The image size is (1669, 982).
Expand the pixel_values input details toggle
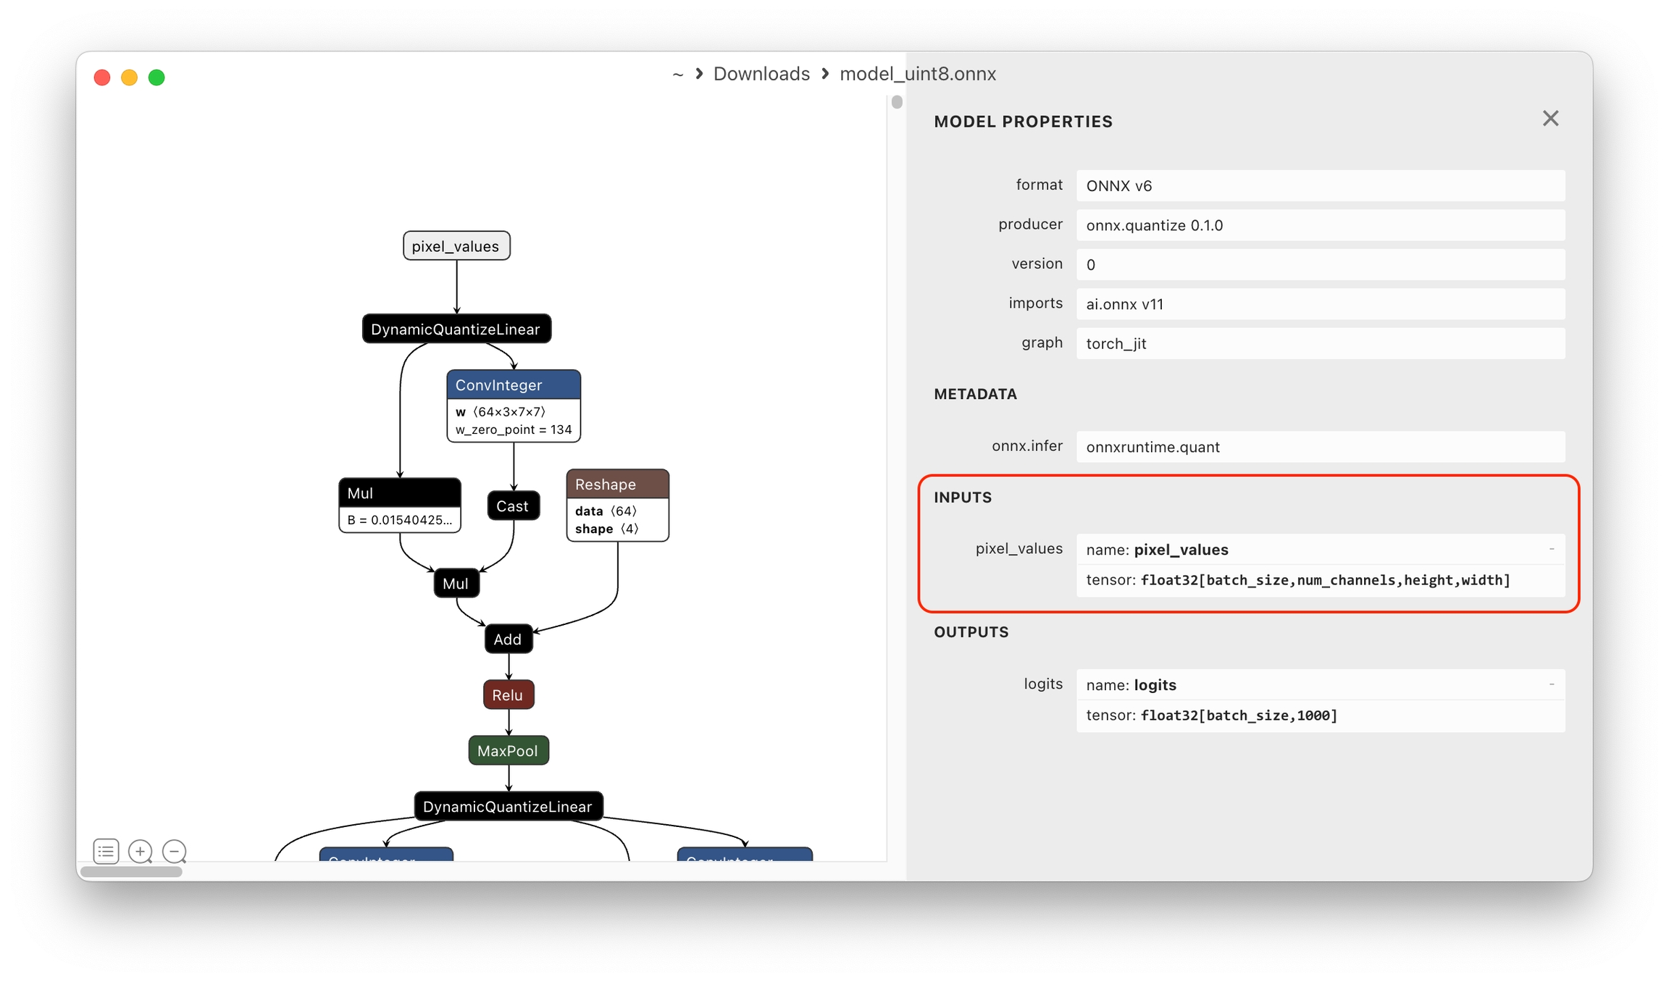coord(1552,549)
